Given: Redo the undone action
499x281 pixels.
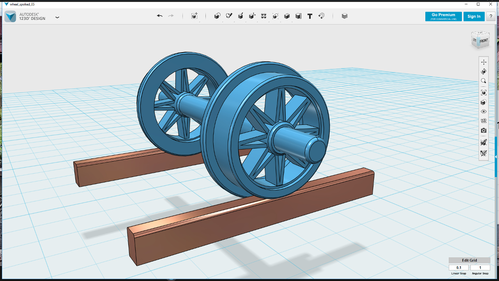Looking at the screenshot, I should coord(171,16).
